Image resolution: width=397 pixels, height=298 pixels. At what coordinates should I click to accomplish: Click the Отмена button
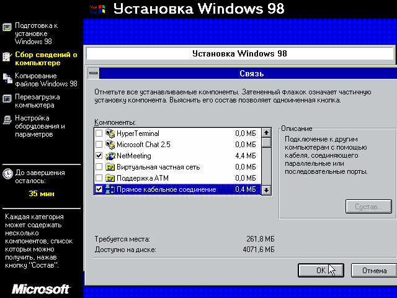374,271
